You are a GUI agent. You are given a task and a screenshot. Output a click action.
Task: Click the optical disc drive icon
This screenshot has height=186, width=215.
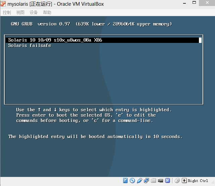coord(132,181)
